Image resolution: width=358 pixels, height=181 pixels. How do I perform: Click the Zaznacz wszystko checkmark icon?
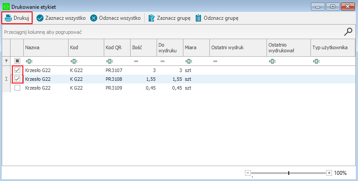click(x=40, y=18)
